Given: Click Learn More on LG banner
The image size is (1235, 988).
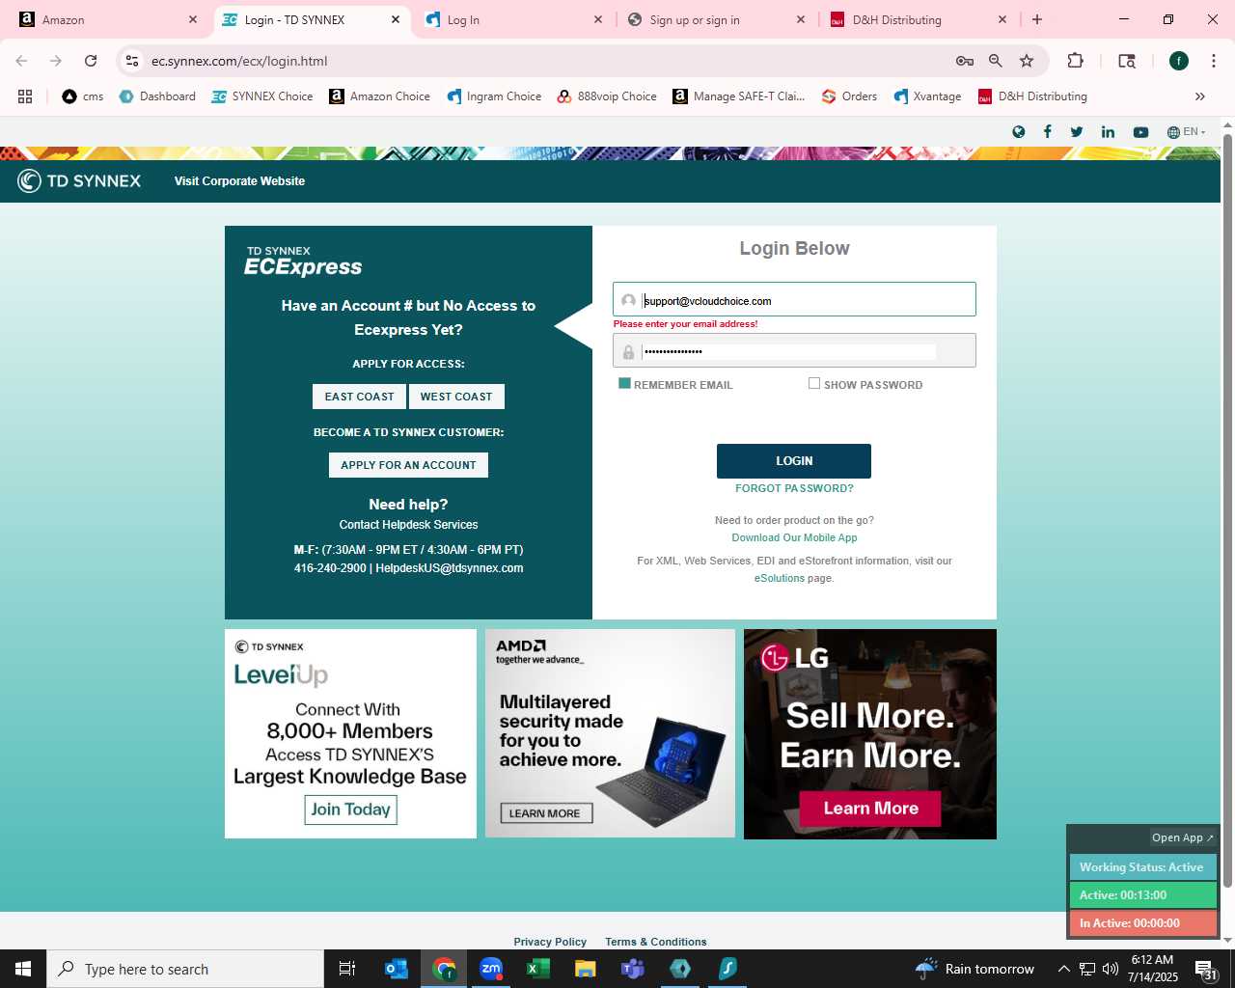Looking at the screenshot, I should click(x=870, y=809).
